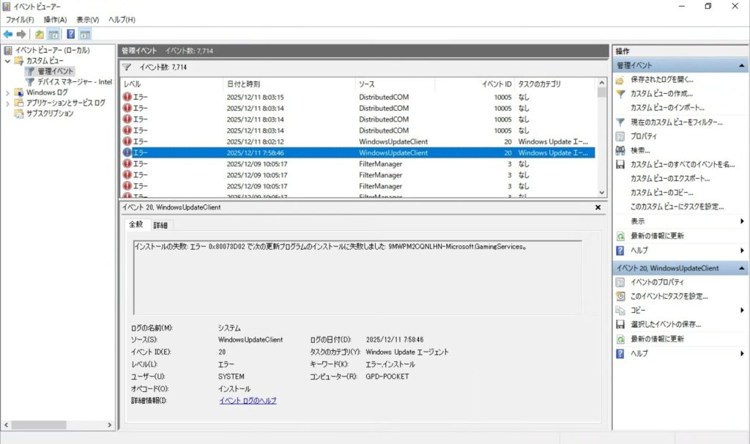Close the event 20 preview pane
Viewport: 750px width, 444px height.
pyautogui.click(x=598, y=208)
